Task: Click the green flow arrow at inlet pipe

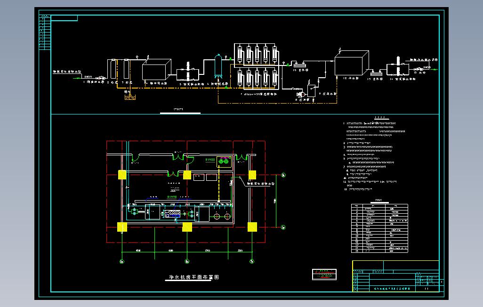Action: click(x=76, y=78)
